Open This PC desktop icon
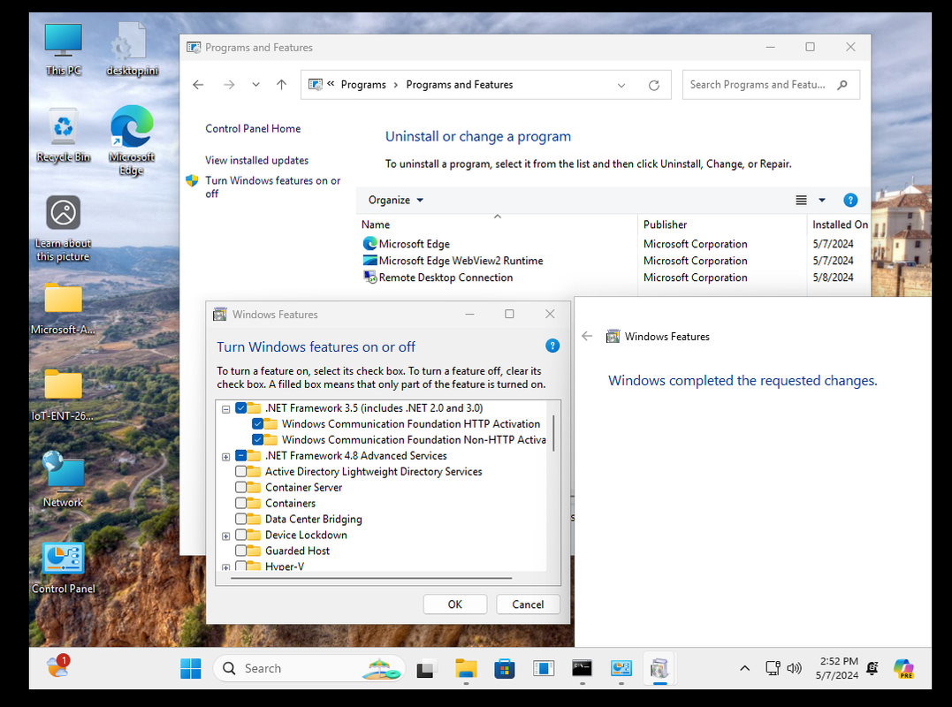This screenshot has width=952, height=707. (x=63, y=49)
